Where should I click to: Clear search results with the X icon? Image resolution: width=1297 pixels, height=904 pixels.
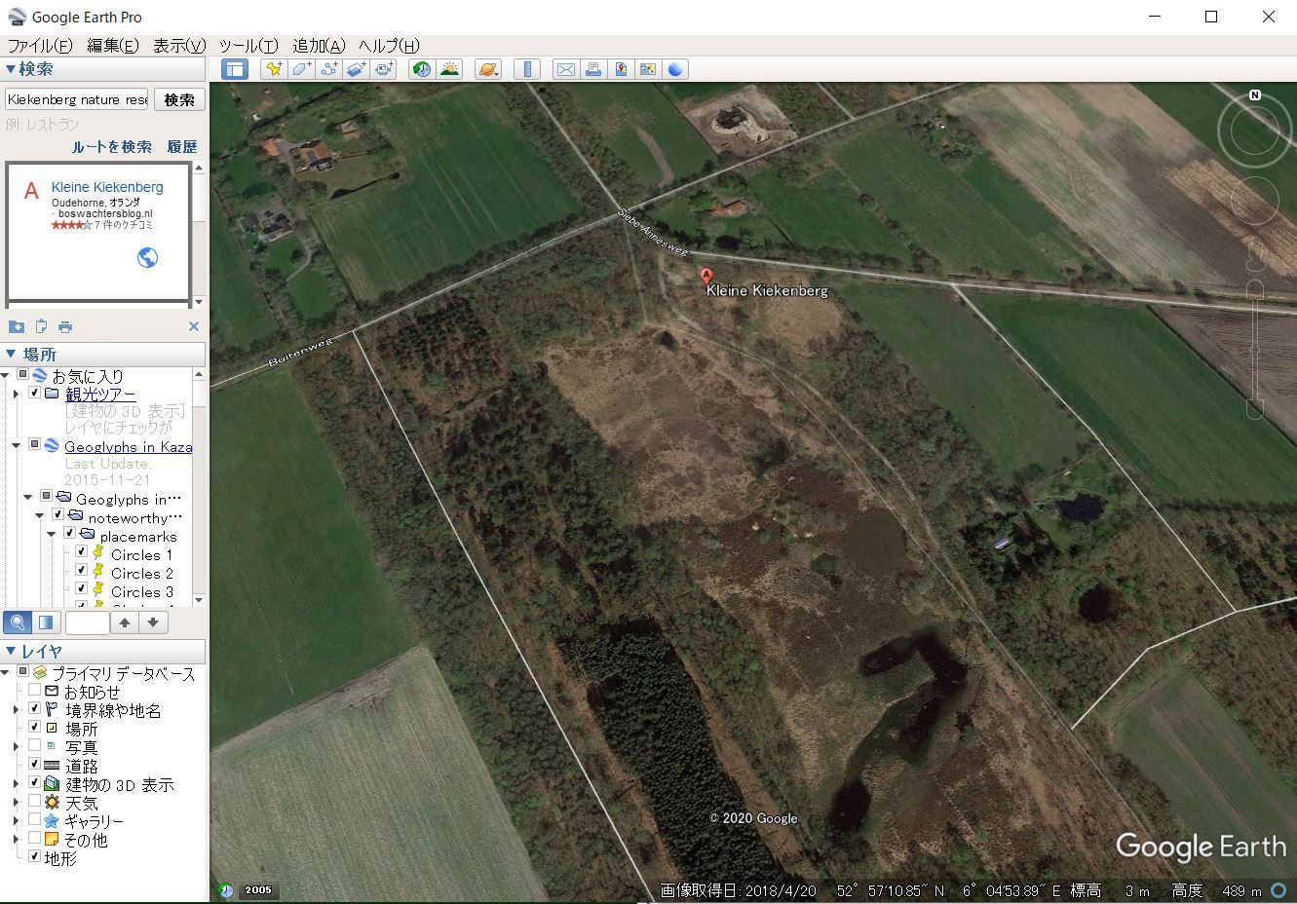193,326
